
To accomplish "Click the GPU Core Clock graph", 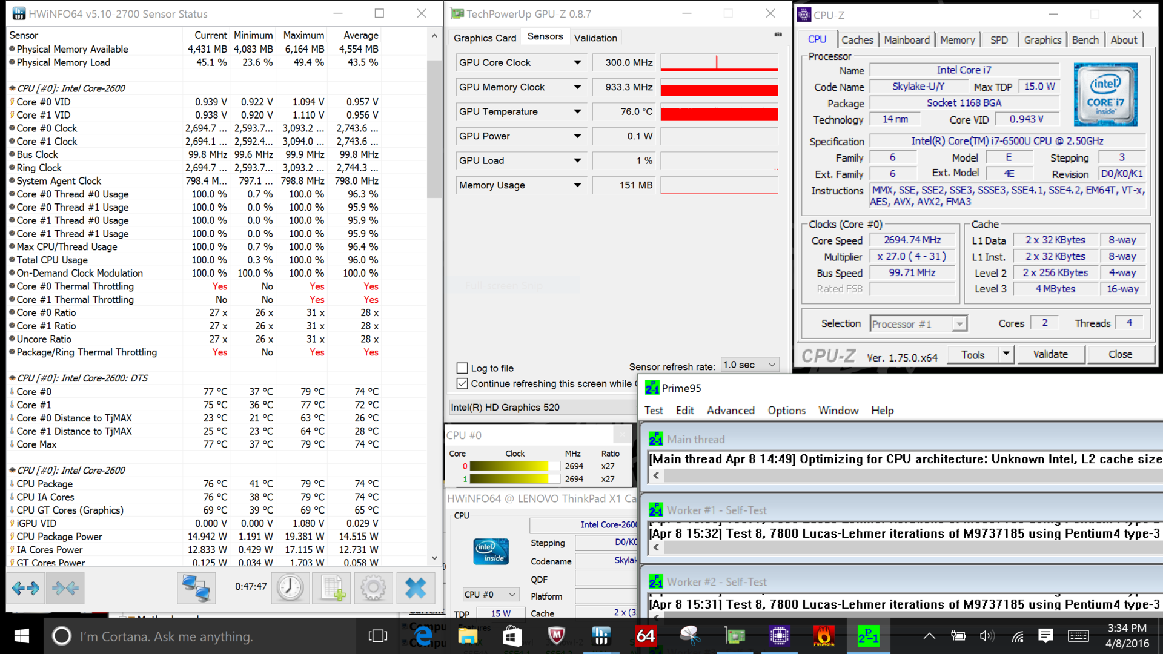I will coord(719,62).
